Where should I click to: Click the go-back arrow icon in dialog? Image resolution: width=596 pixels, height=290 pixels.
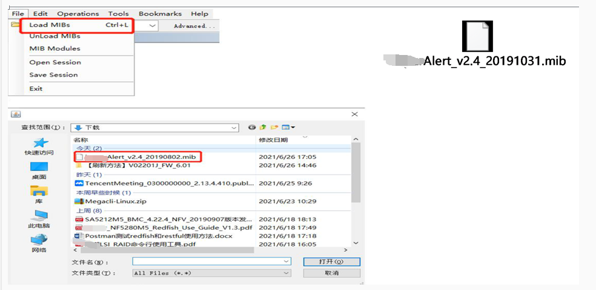pos(252,127)
